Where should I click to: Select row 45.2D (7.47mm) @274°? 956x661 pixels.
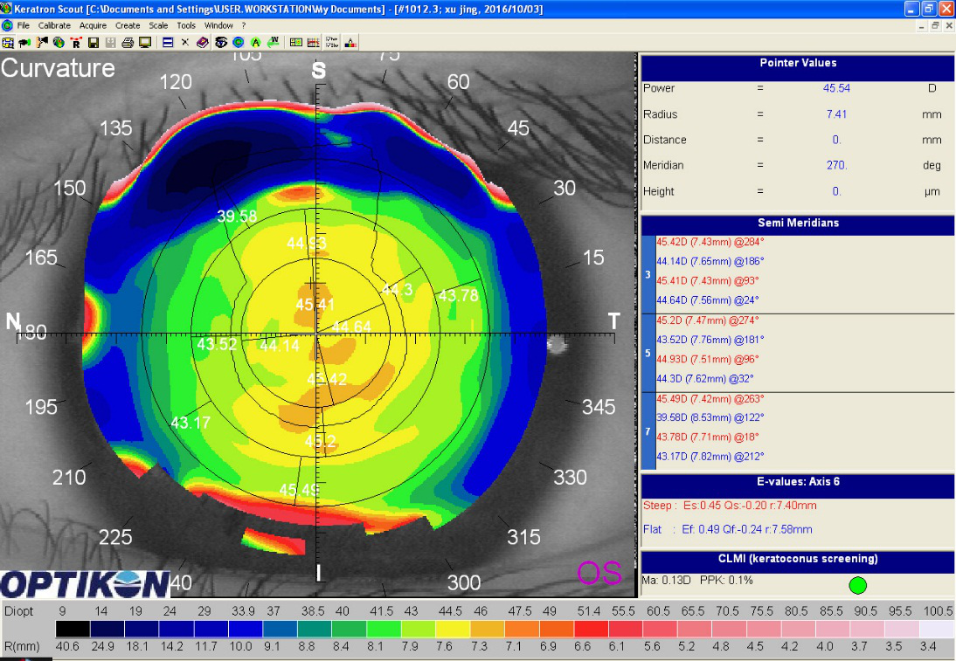(707, 320)
